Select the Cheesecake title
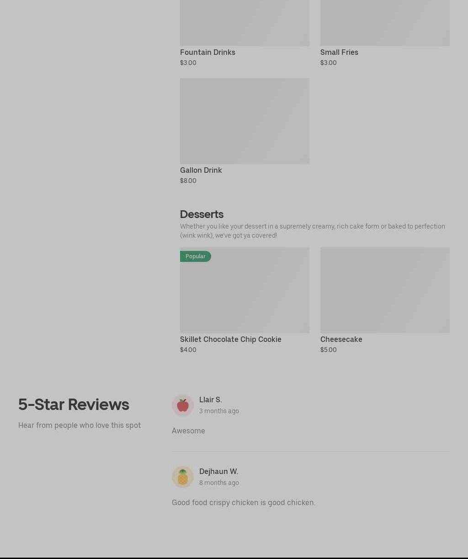Viewport: 468px width, 559px height. 341,339
